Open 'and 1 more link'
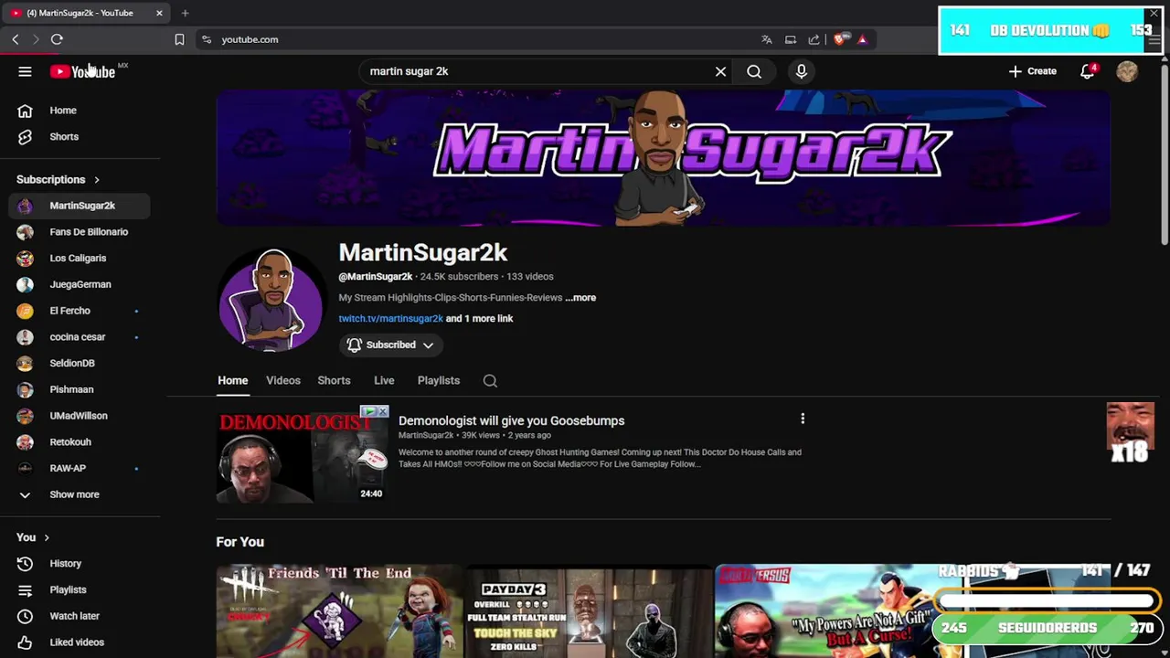1170x658 pixels. (x=479, y=319)
